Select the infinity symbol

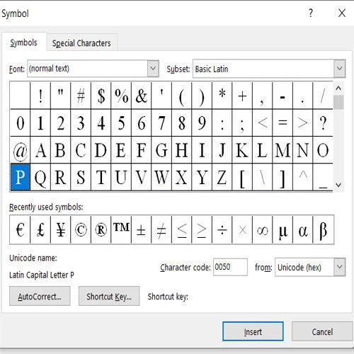click(262, 229)
